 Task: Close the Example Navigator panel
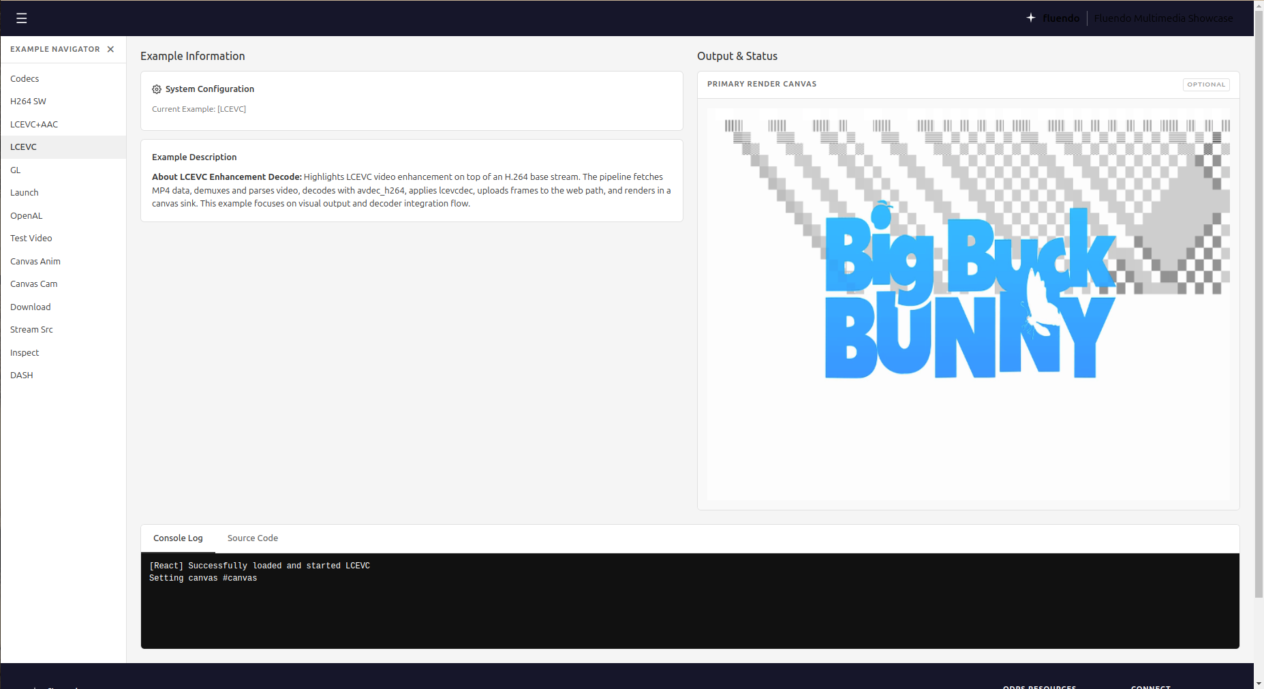click(x=110, y=49)
